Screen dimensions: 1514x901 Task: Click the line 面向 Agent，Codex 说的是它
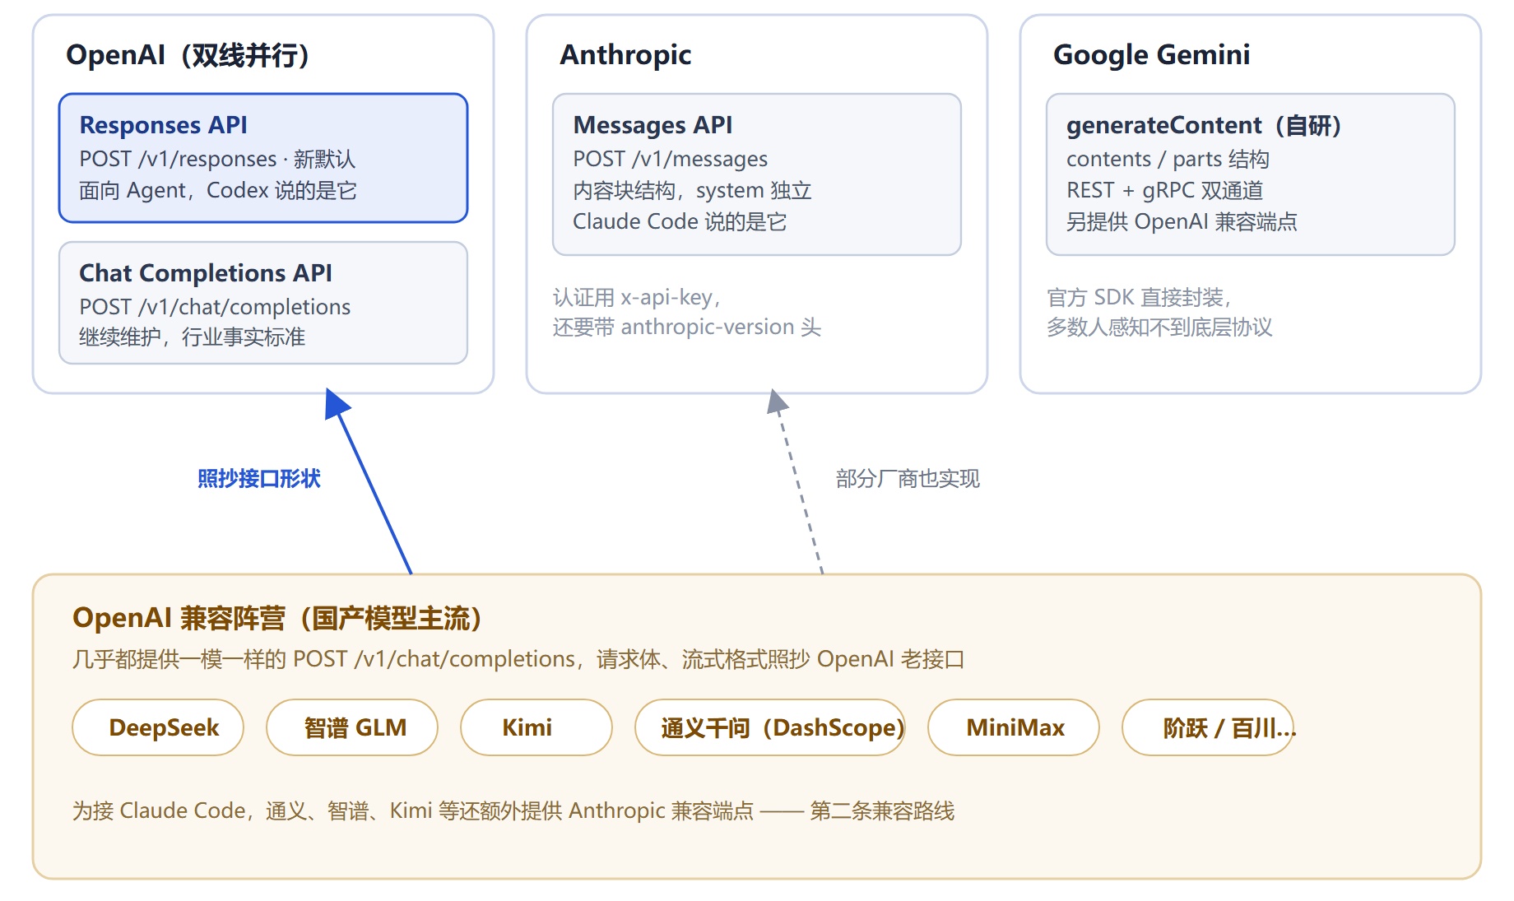[x=218, y=190]
